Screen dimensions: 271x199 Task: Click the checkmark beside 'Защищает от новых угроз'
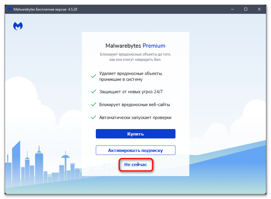pos(93,91)
